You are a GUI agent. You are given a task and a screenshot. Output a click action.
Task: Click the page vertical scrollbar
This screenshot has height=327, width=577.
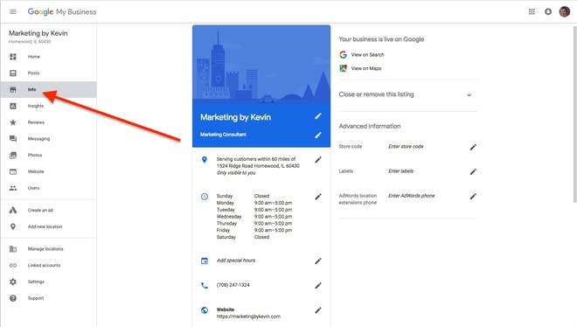point(574,114)
